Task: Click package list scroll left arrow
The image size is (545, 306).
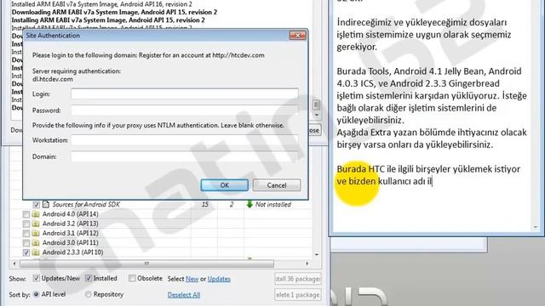Action: pos(14,263)
